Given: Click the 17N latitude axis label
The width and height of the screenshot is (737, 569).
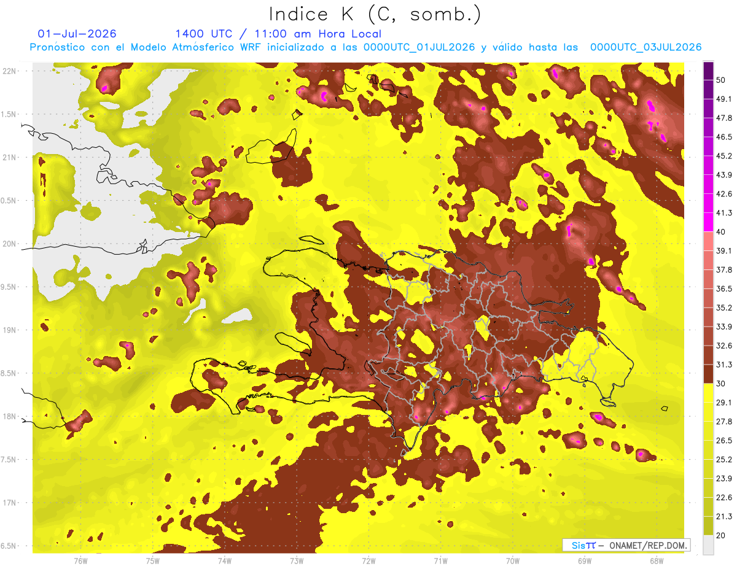Looking at the screenshot, I should 10,503.
